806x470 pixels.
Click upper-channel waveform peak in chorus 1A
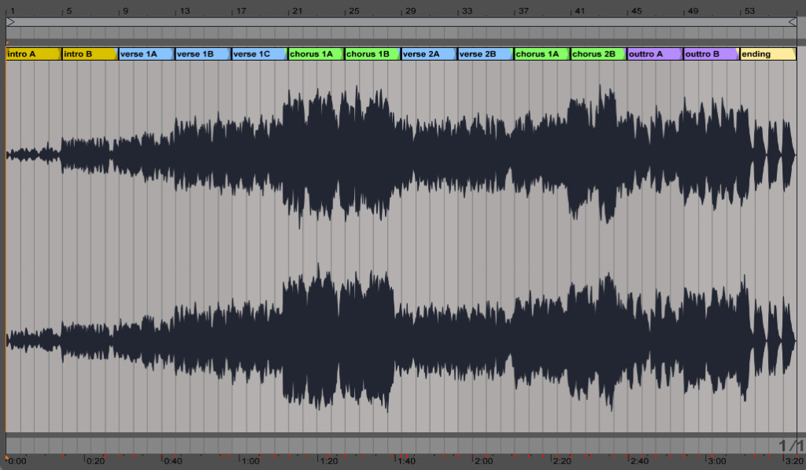coord(316,154)
